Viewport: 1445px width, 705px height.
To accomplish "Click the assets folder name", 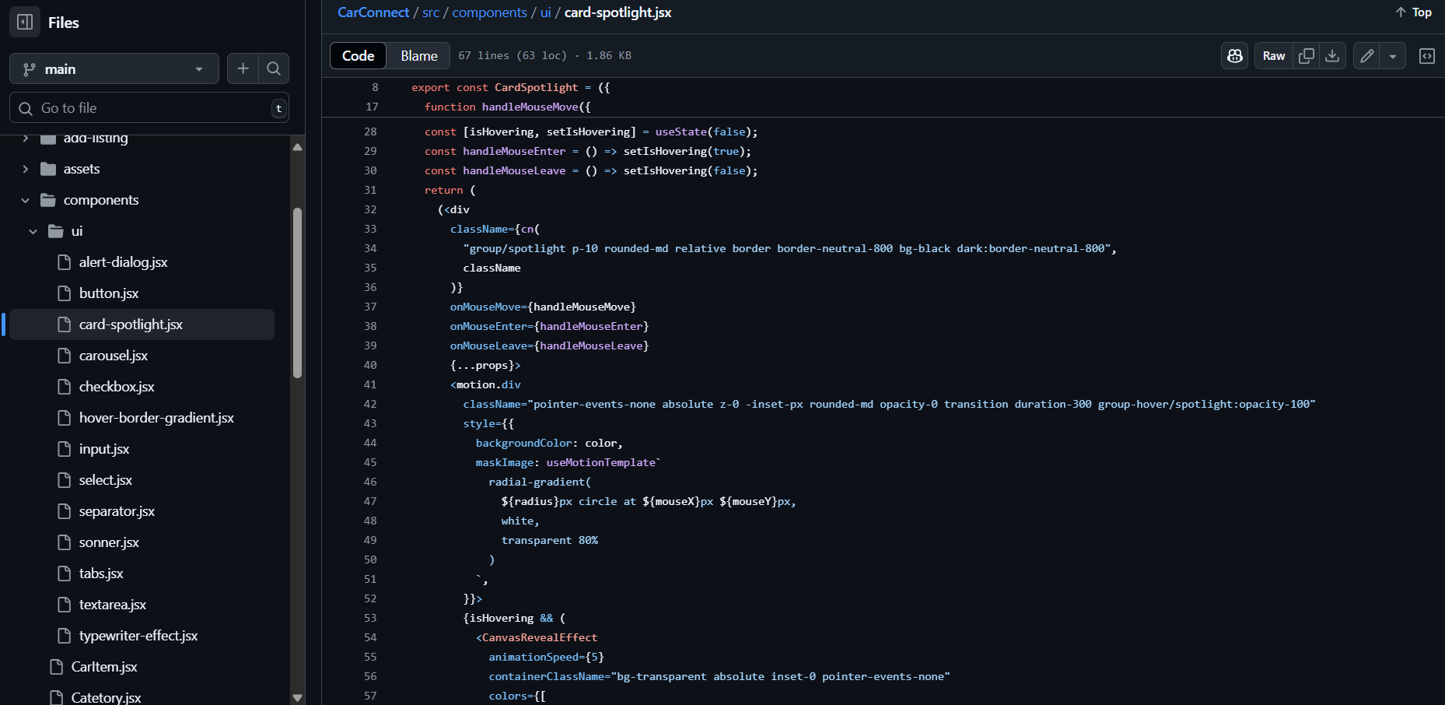I will pyautogui.click(x=82, y=169).
